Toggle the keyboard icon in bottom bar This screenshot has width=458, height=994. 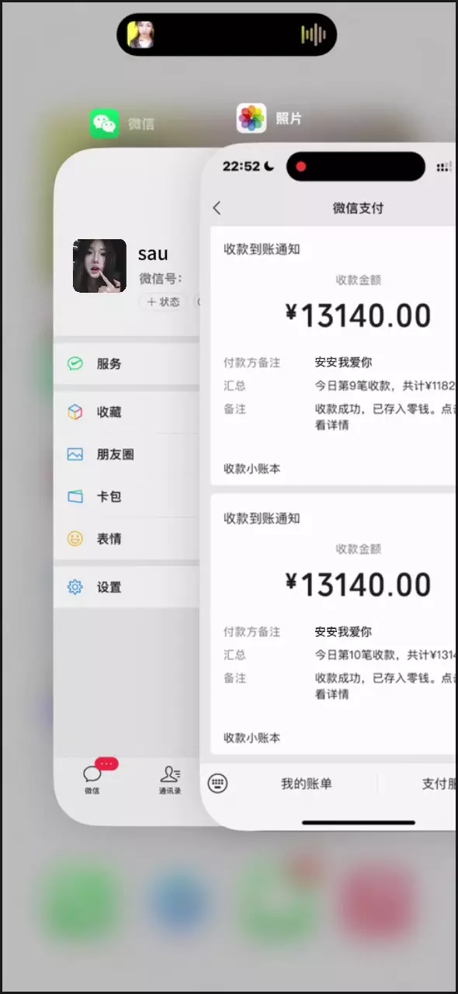(218, 784)
